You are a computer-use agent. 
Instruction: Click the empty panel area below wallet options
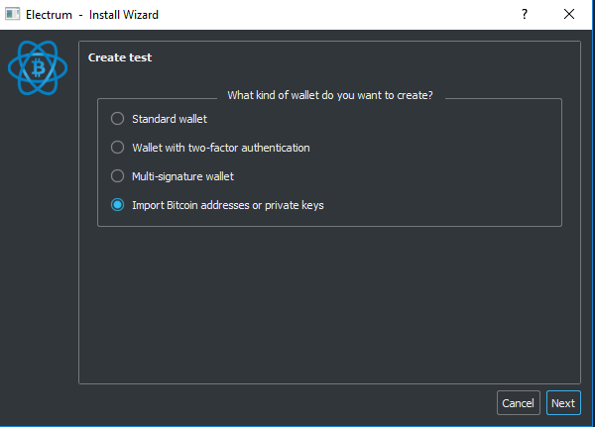pos(327,307)
